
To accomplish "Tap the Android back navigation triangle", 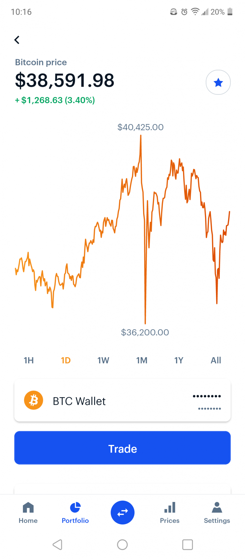I will pos(57,544).
